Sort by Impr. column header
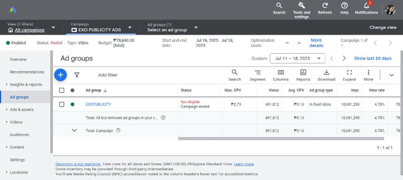The image size is (403, 180). (355, 90)
